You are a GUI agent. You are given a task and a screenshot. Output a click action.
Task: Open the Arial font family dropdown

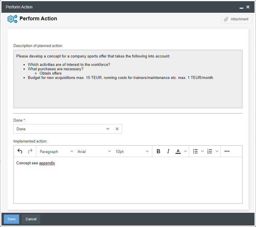[94, 152]
